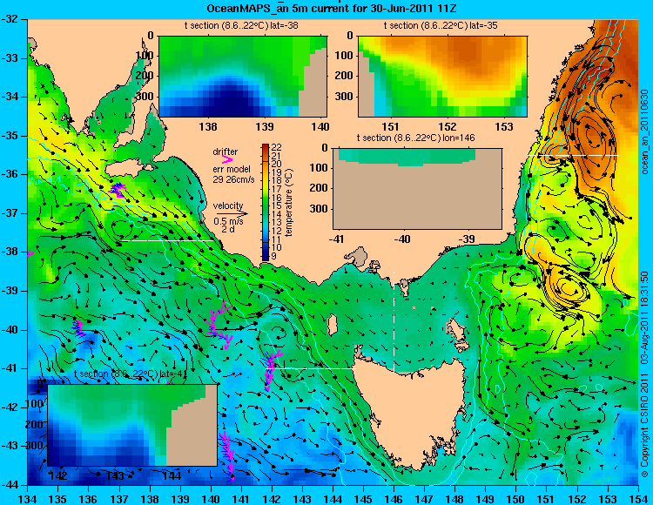Click the 't section (8.6..22°C) lon=146' heading

pyautogui.click(x=416, y=138)
